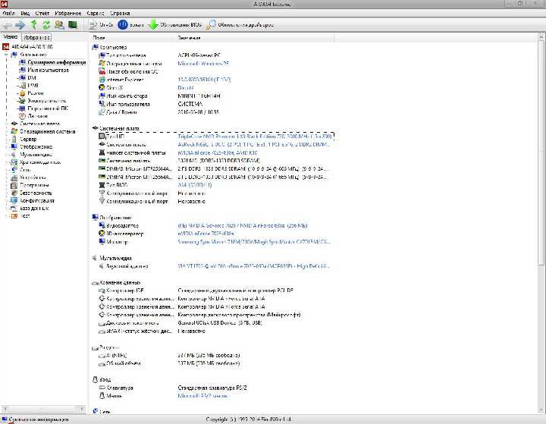Click the Back arrow toolbar icon
Viewport: 546px width, 424px height.
[x=8, y=25]
